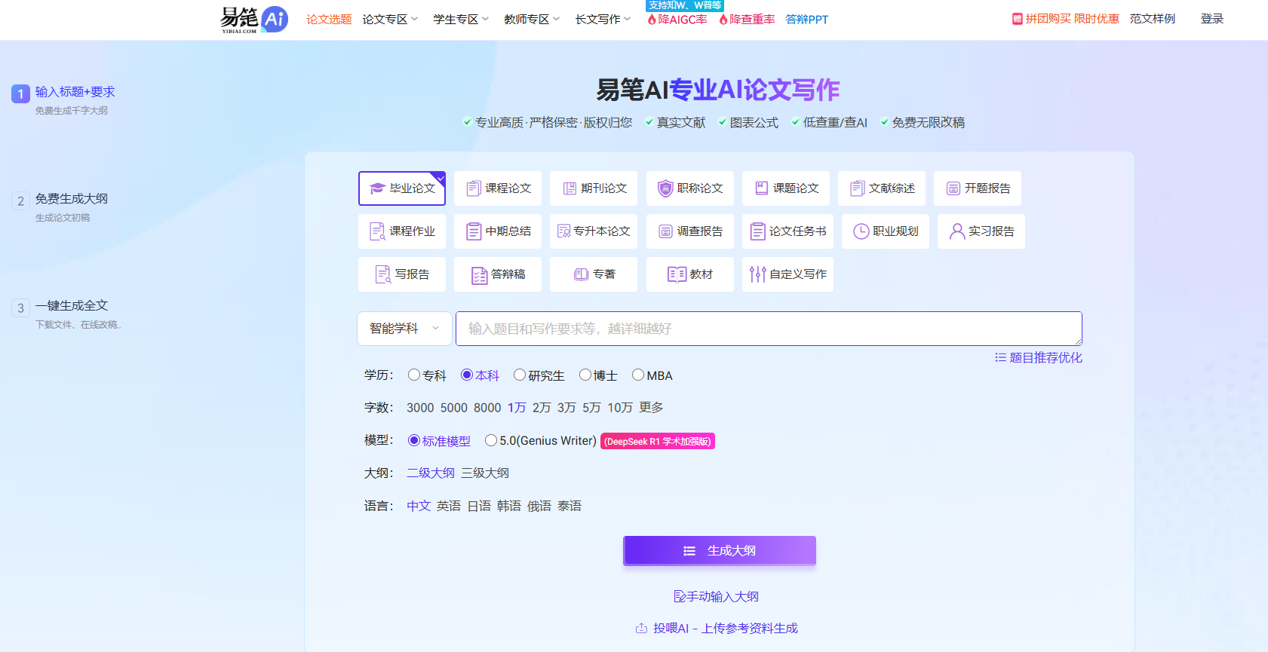The image size is (1268, 652).
Task: Choose 英语 as writing language
Action: click(449, 506)
